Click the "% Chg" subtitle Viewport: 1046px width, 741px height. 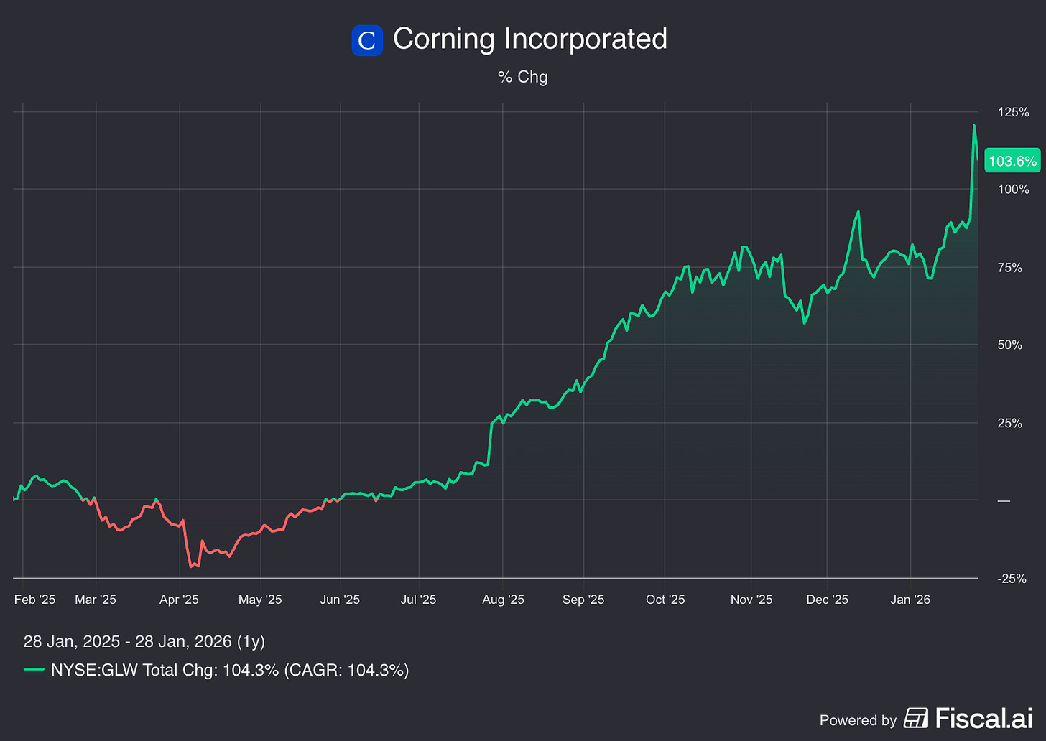coord(523,77)
